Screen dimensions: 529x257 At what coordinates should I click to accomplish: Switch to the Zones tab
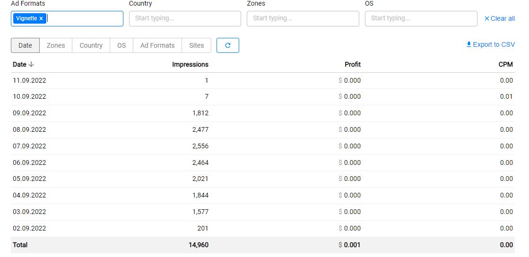56,45
